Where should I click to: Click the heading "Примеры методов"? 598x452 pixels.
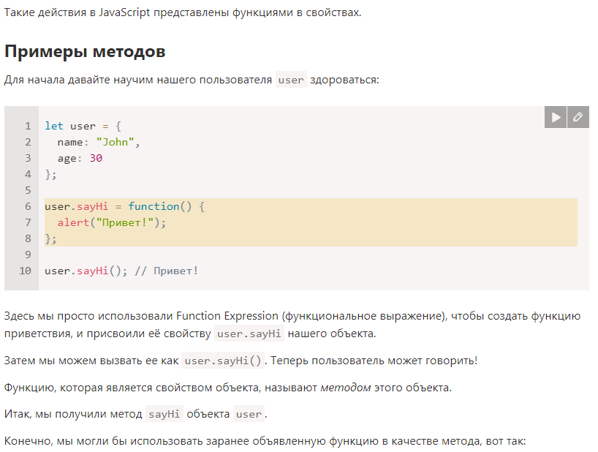click(x=85, y=51)
